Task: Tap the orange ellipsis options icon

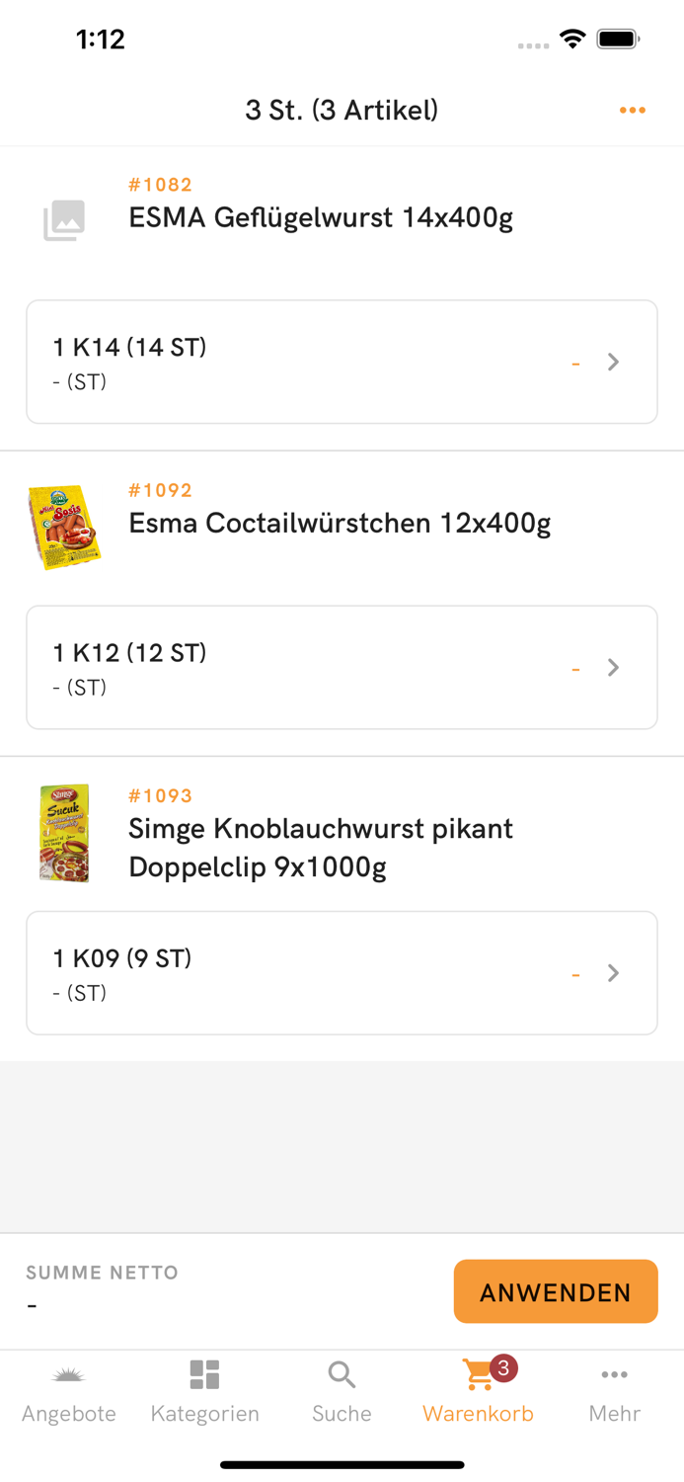Action: click(x=632, y=110)
